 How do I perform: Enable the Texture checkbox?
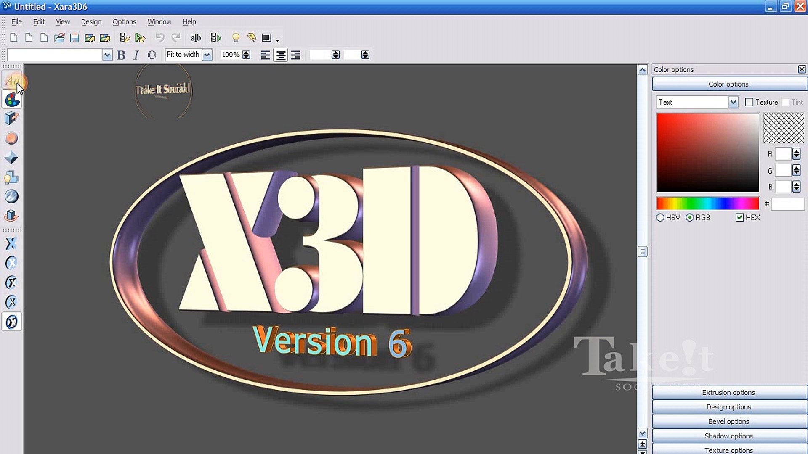pos(749,102)
